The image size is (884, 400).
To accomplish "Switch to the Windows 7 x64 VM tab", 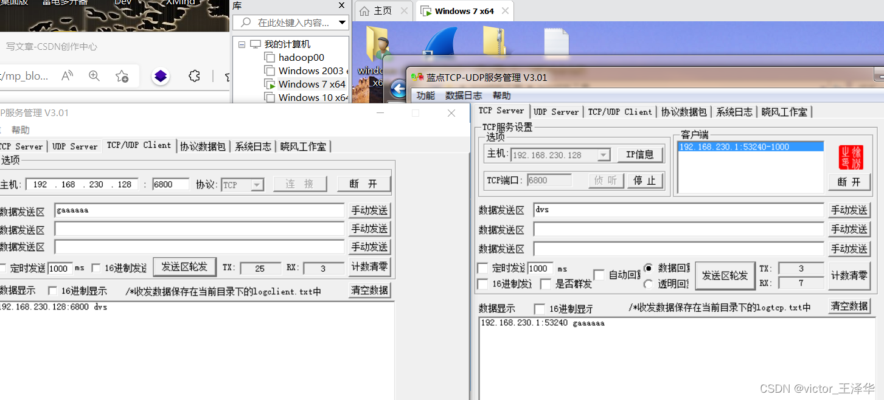I will click(465, 11).
